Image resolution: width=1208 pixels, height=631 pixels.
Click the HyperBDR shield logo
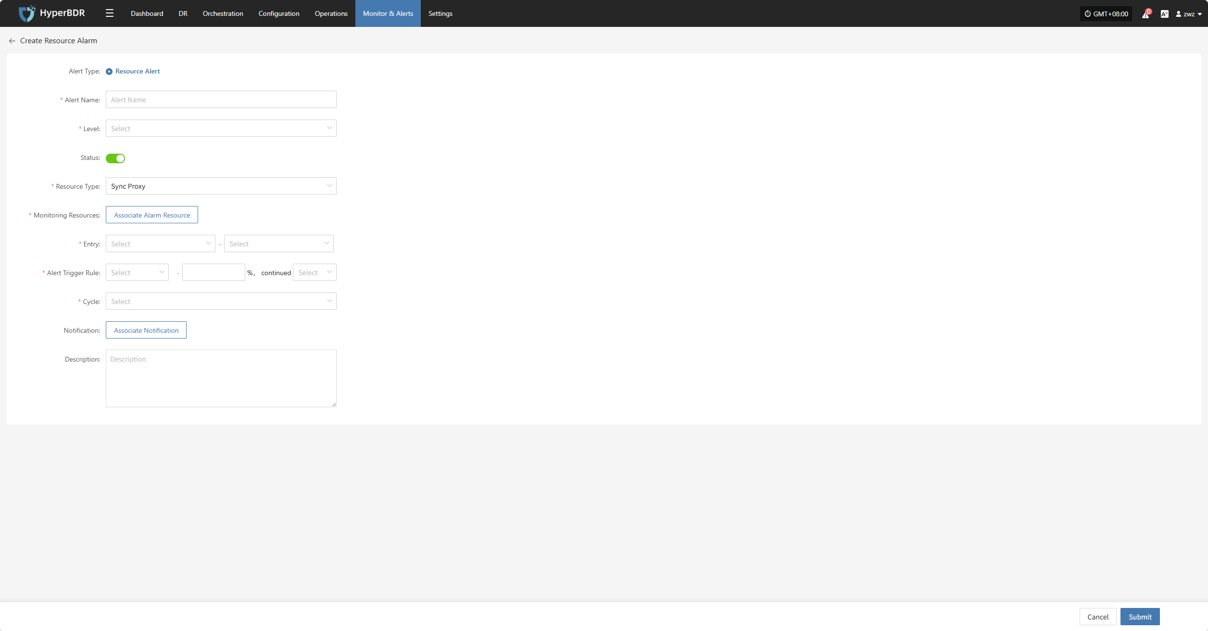(x=27, y=13)
